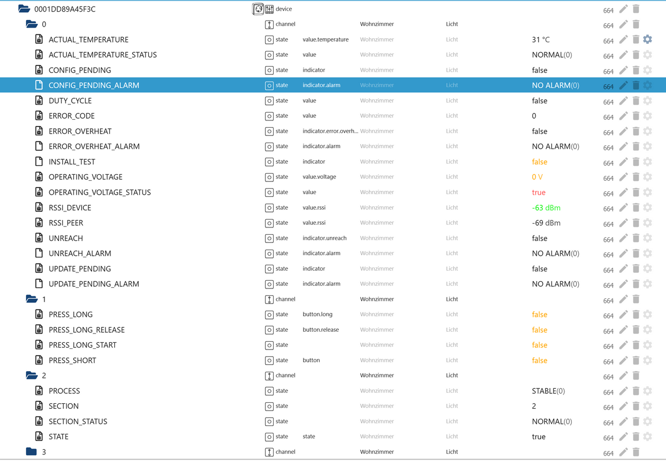
Task: Delete the CONFIG_PENDING_ALARM row
Action: [x=636, y=85]
